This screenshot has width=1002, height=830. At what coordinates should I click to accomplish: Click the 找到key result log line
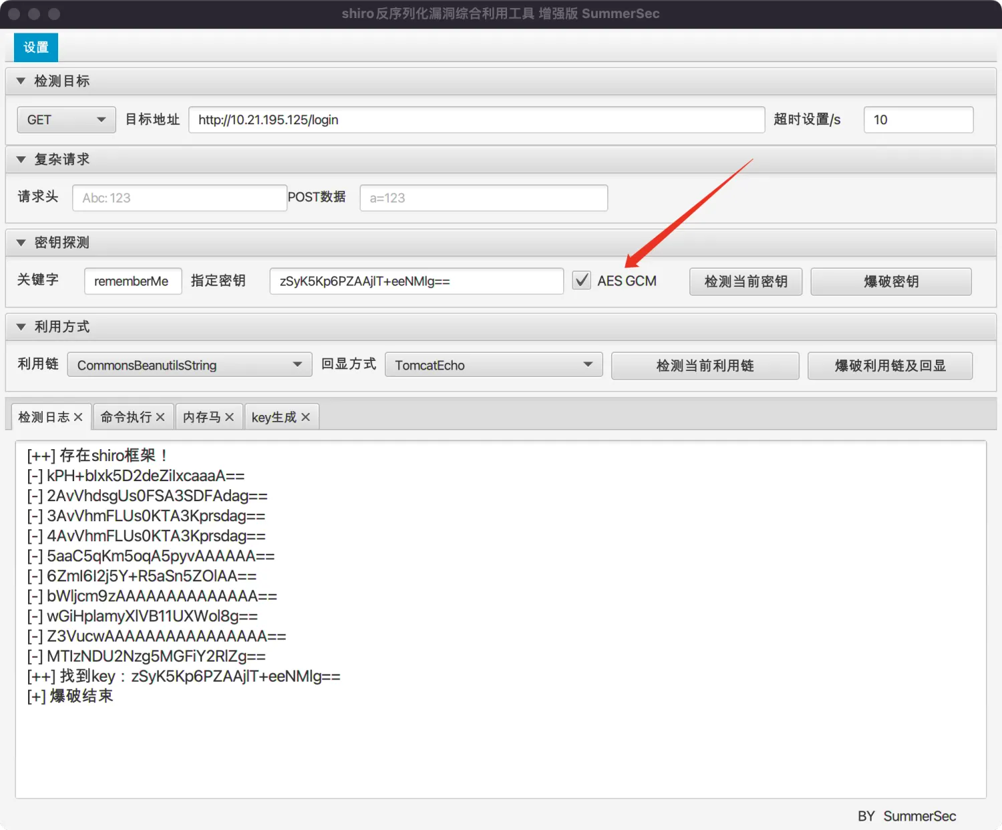[184, 676]
